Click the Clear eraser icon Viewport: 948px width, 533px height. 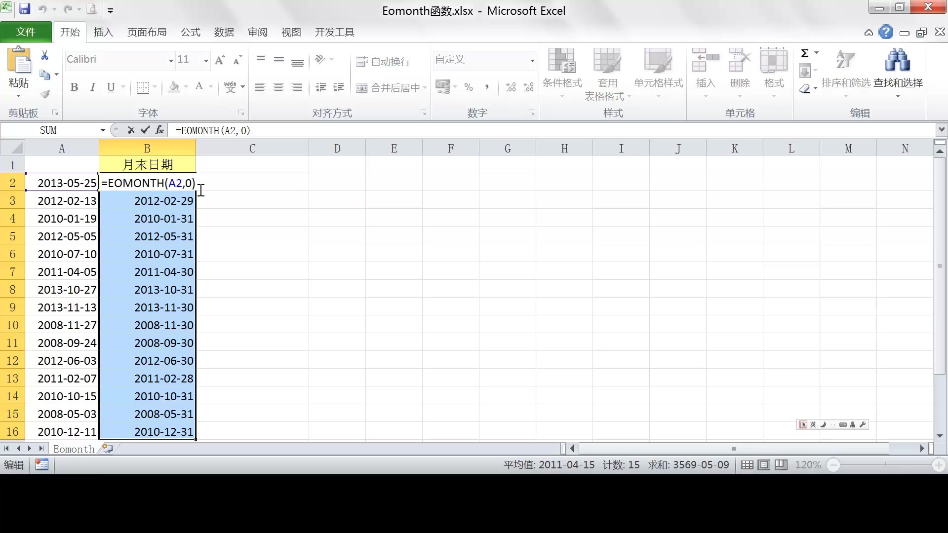(x=805, y=88)
